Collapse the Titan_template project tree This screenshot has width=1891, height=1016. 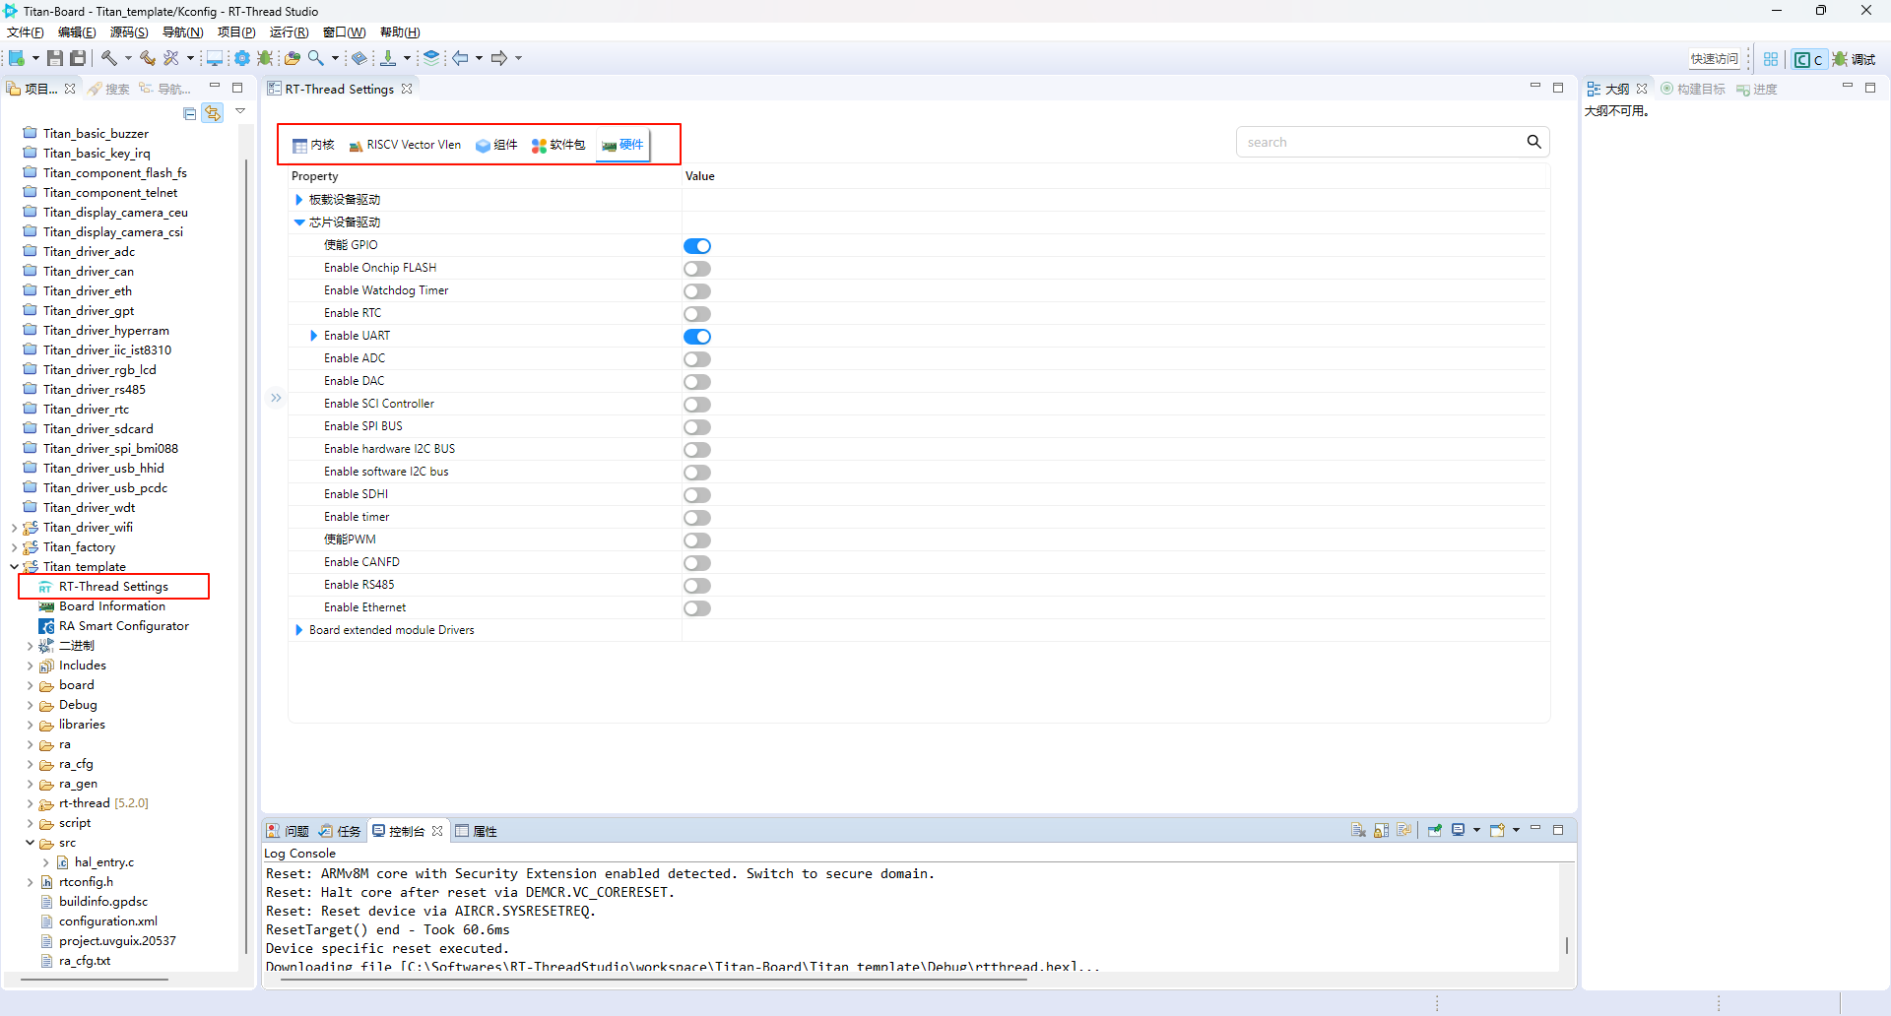click(x=14, y=567)
